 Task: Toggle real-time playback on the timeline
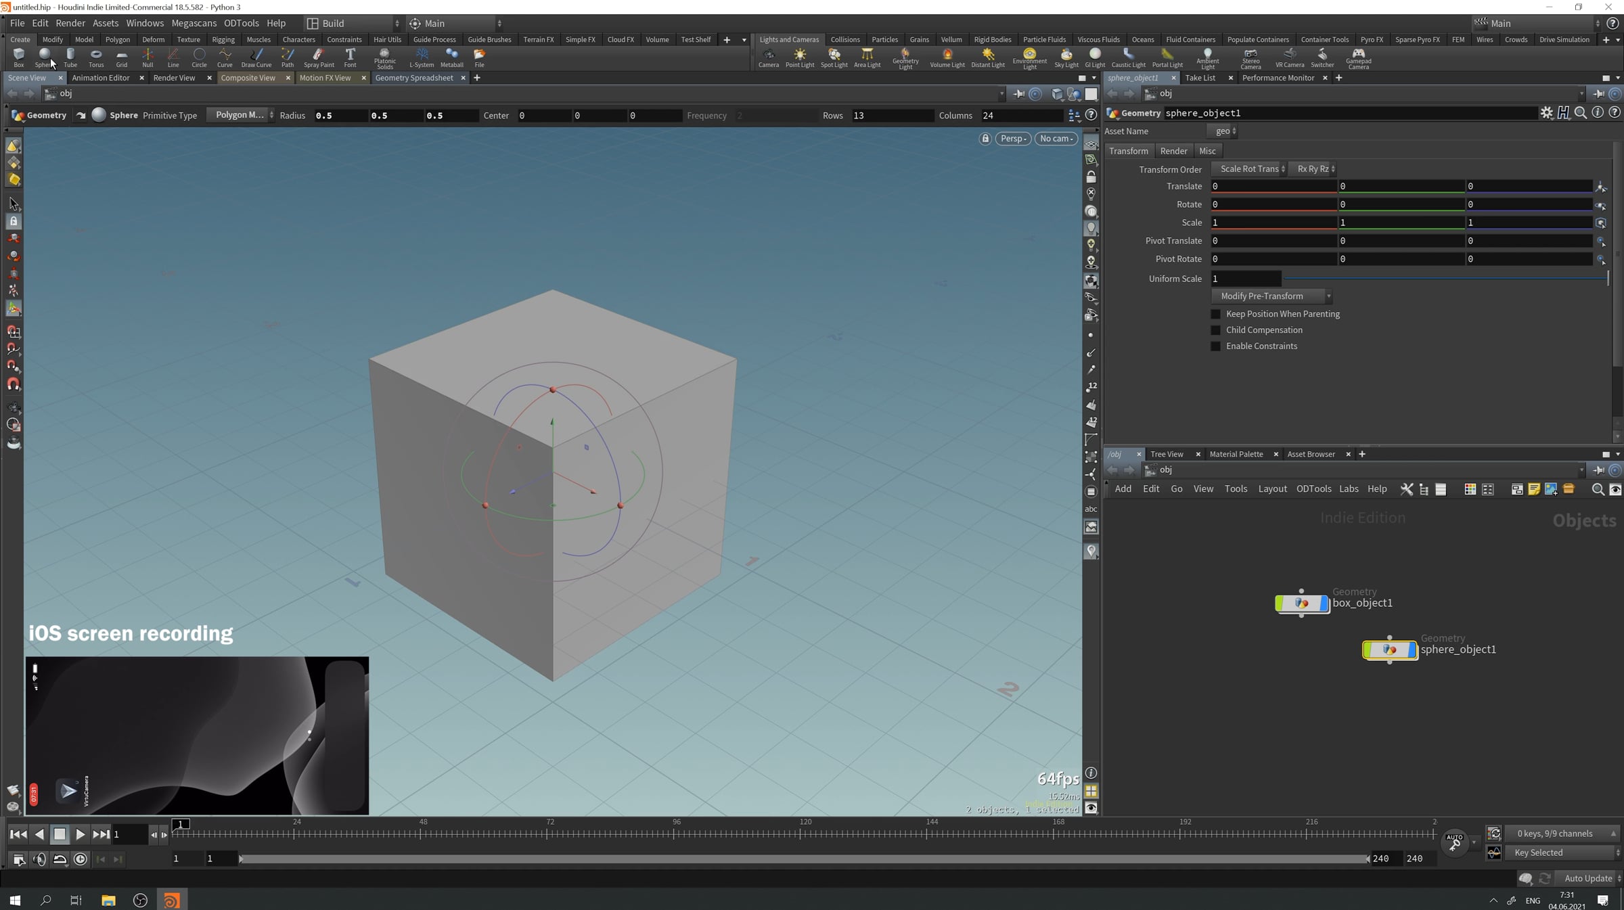81,859
